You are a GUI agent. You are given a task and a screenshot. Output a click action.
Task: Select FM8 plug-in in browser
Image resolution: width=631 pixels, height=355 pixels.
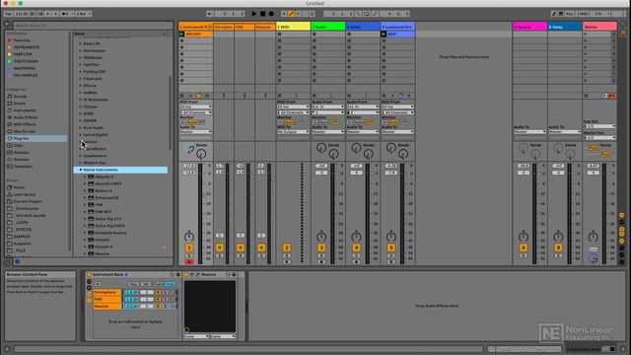99,205
